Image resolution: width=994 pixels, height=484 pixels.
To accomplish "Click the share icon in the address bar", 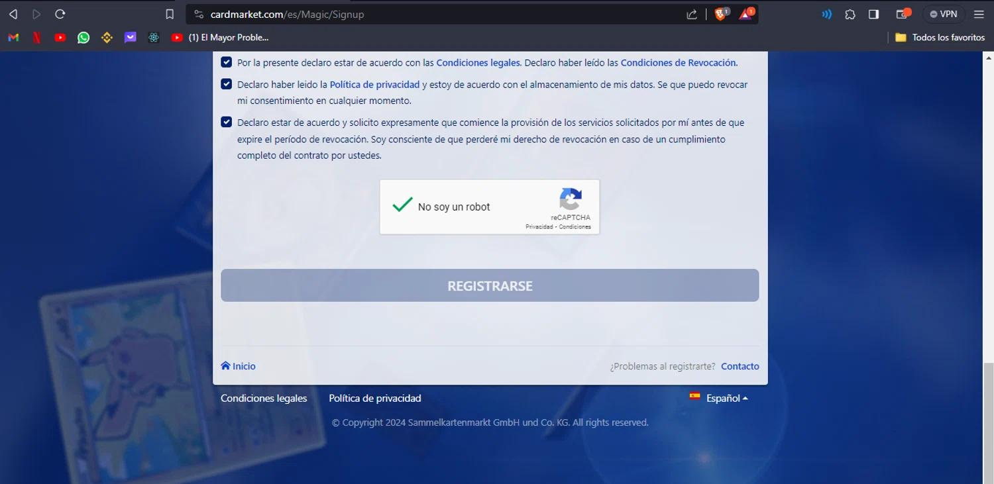I will (692, 14).
